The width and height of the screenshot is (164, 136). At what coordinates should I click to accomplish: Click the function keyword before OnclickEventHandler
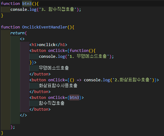click(10, 27)
